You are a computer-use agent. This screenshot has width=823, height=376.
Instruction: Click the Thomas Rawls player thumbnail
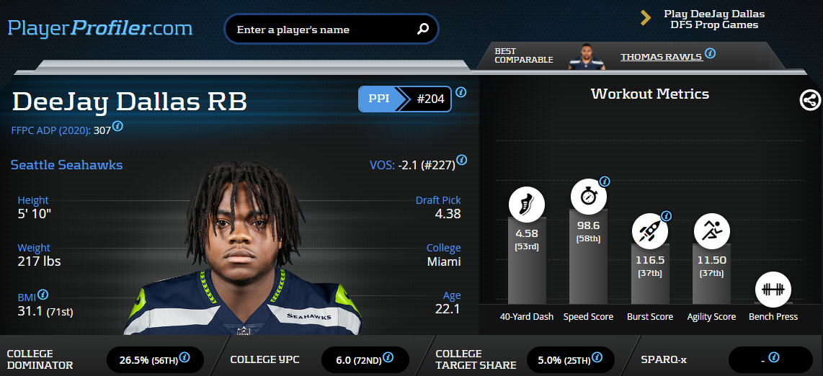[x=587, y=56]
